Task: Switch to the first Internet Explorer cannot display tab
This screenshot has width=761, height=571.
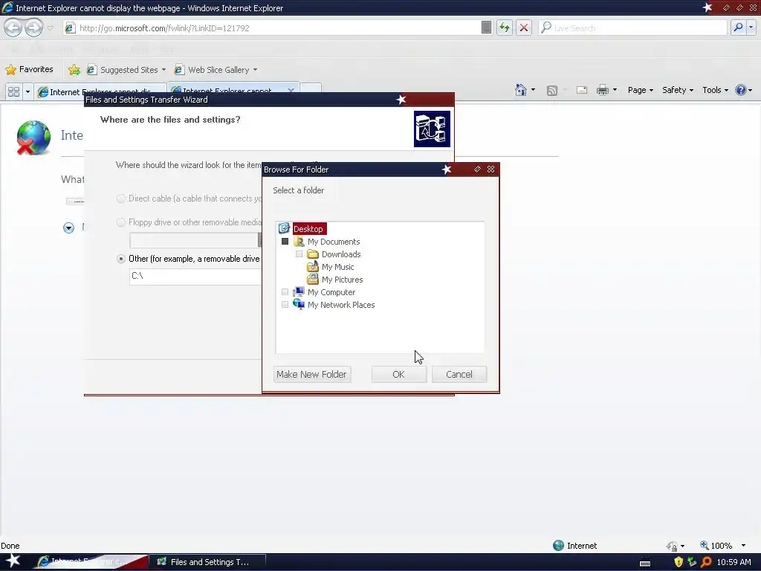Action: pyautogui.click(x=100, y=91)
